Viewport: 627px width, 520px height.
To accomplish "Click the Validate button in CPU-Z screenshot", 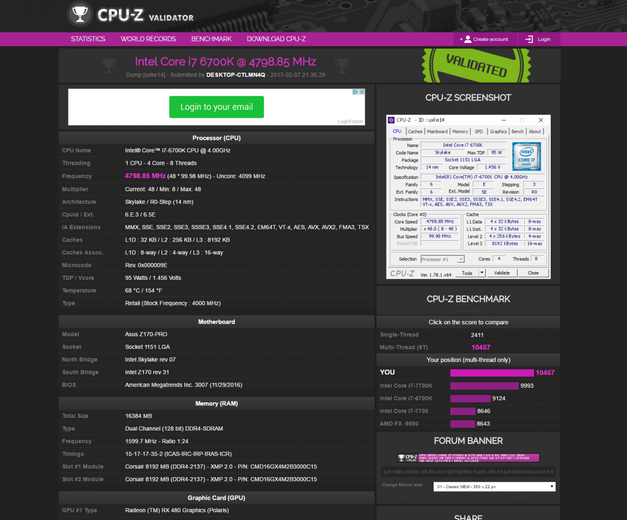I will [x=502, y=273].
